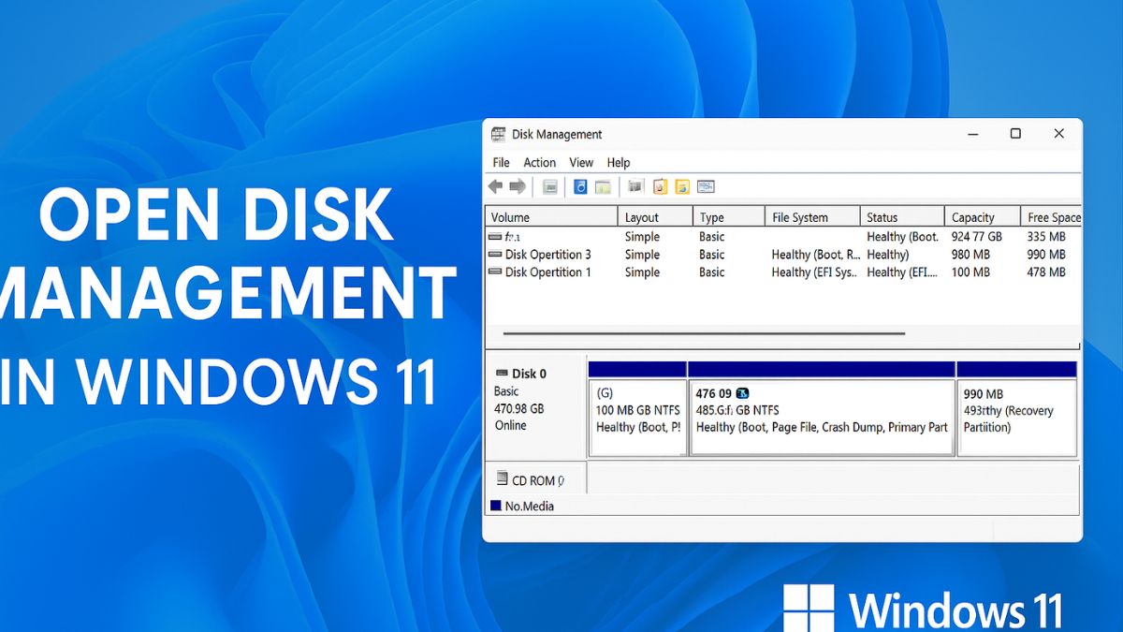Screen dimensions: 1123x632
Task: Select the CD ROM 0 No Media entry
Action: coord(529,478)
